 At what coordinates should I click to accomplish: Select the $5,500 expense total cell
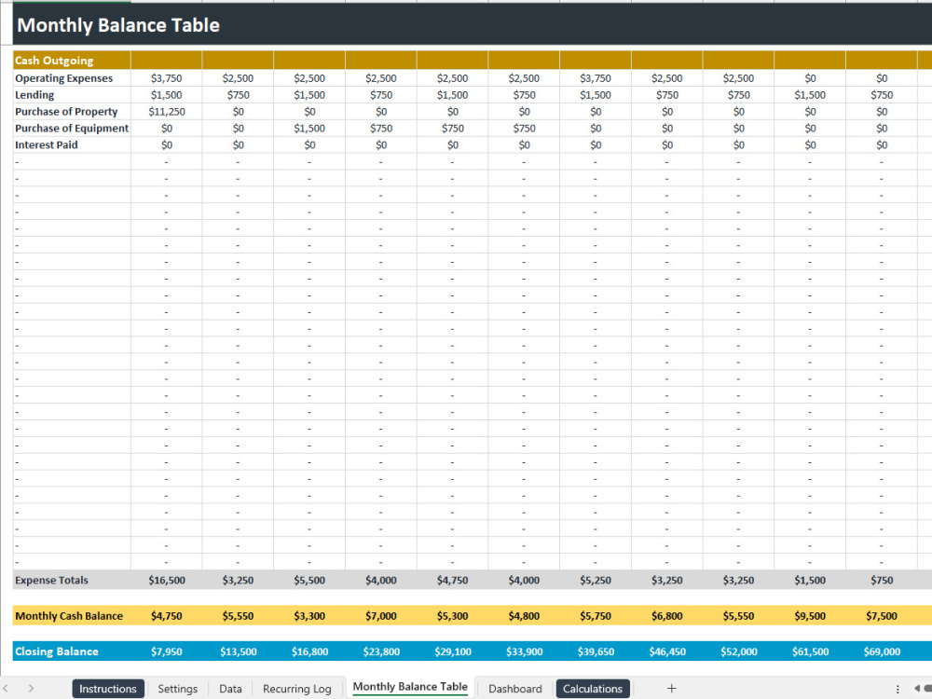[309, 580]
